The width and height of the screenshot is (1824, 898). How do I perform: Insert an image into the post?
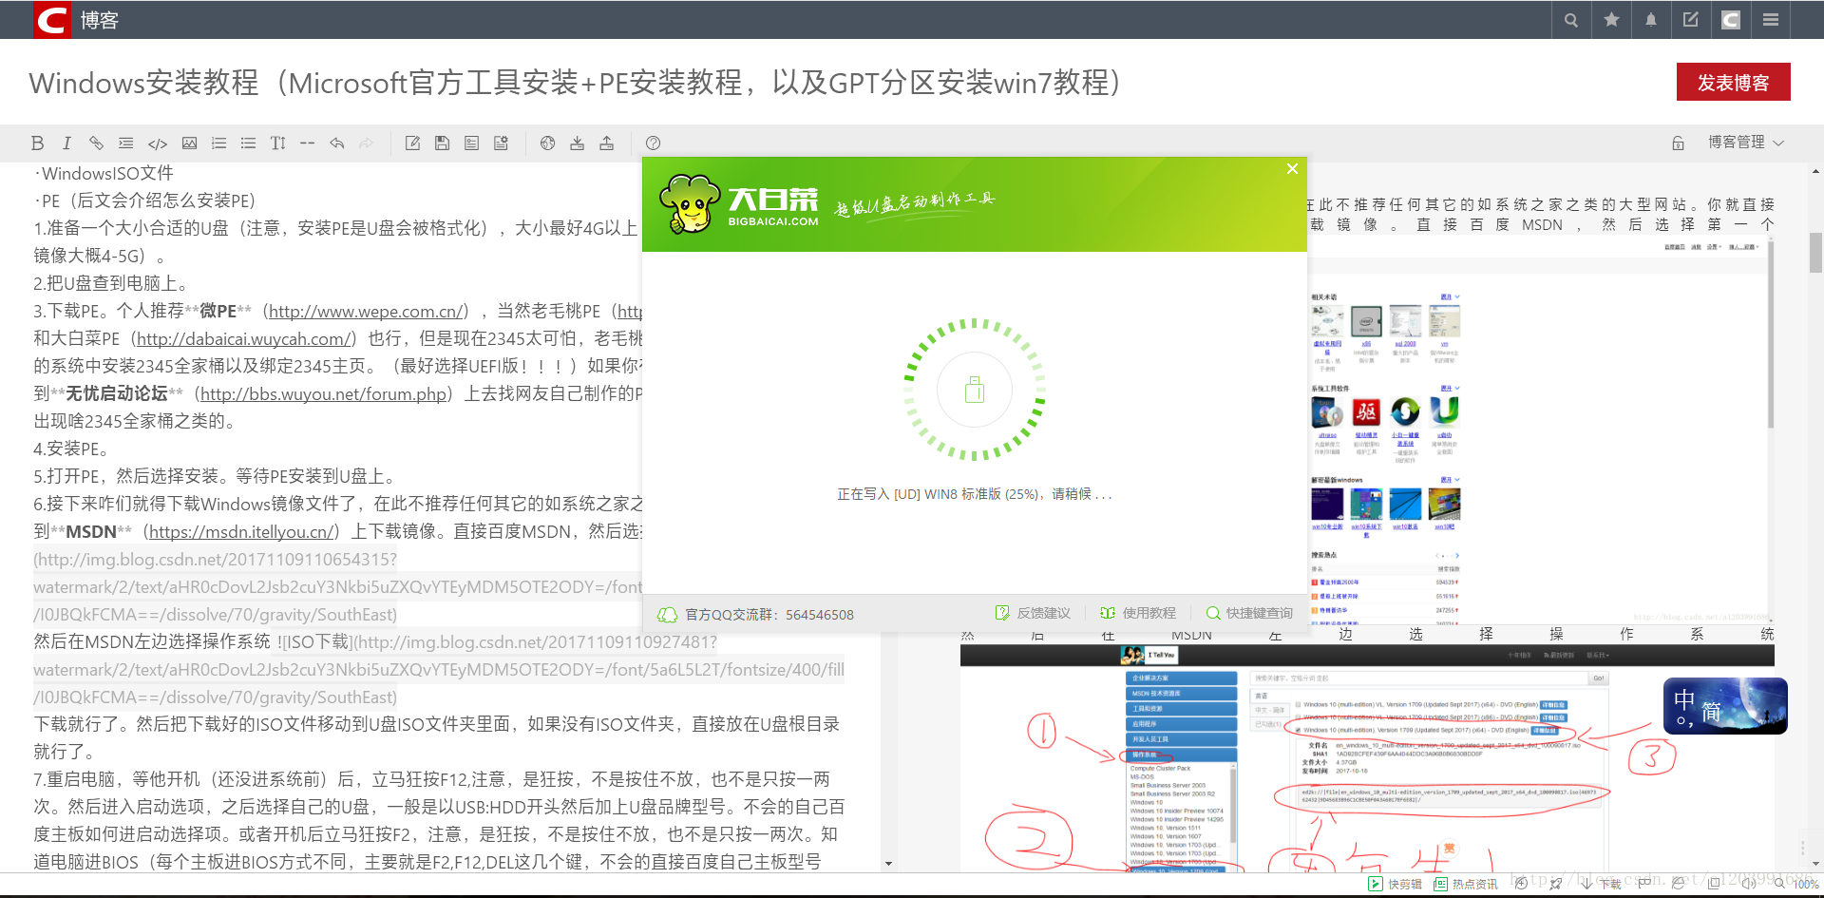coord(190,143)
